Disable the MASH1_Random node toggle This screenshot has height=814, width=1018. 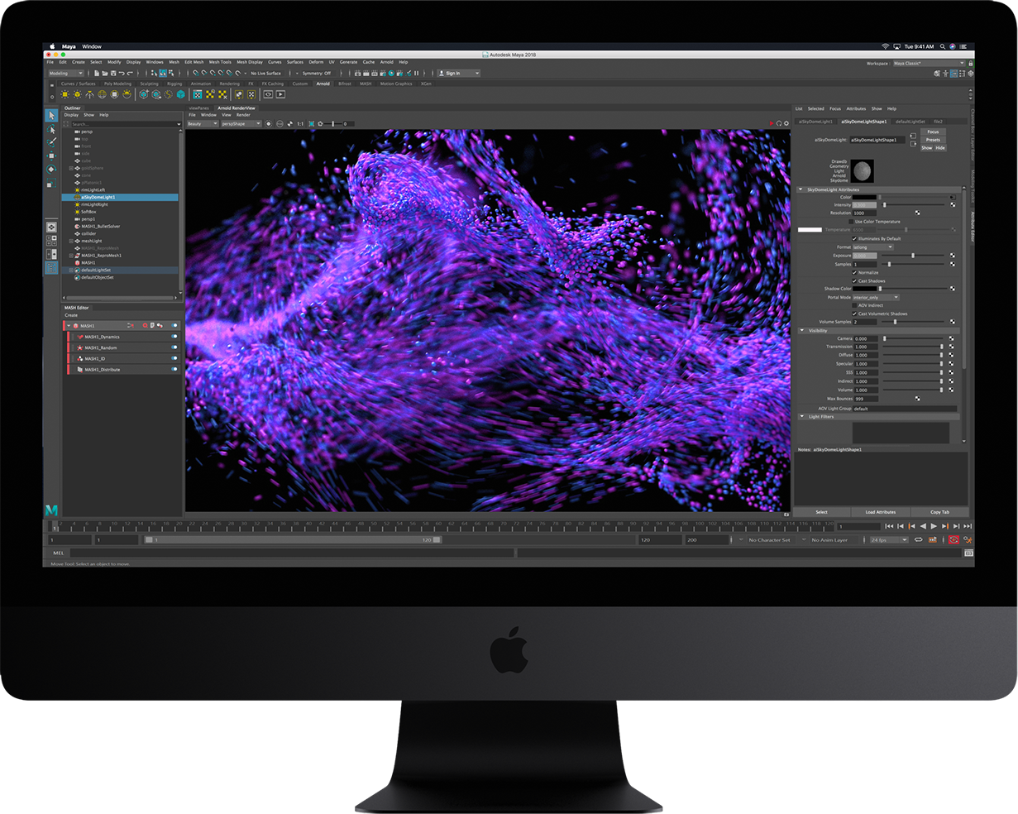[x=174, y=347]
